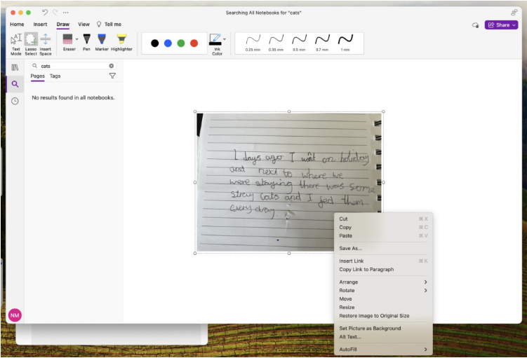Switch to the Insert ribbon tab
The height and width of the screenshot is (358, 527).
pyautogui.click(x=41, y=25)
